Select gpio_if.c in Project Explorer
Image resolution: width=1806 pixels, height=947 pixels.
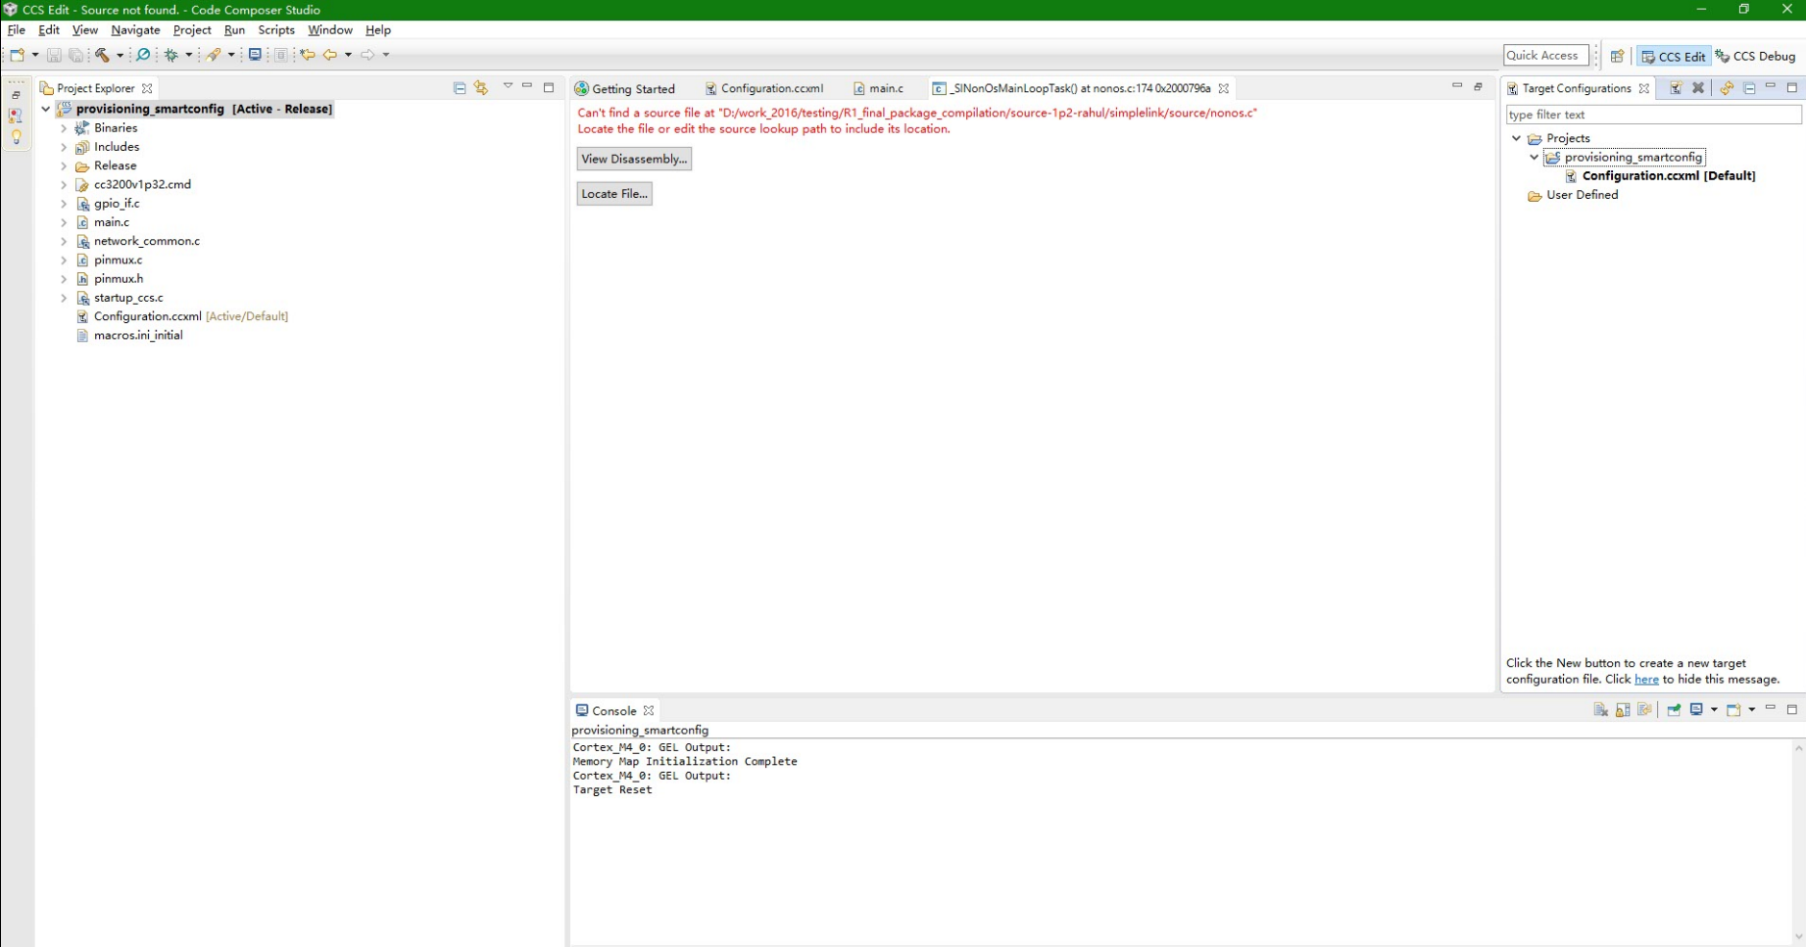(117, 204)
